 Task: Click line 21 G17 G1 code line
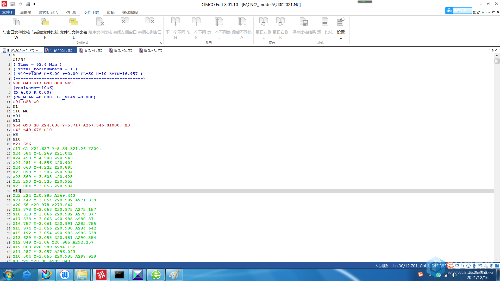[x=57, y=149]
